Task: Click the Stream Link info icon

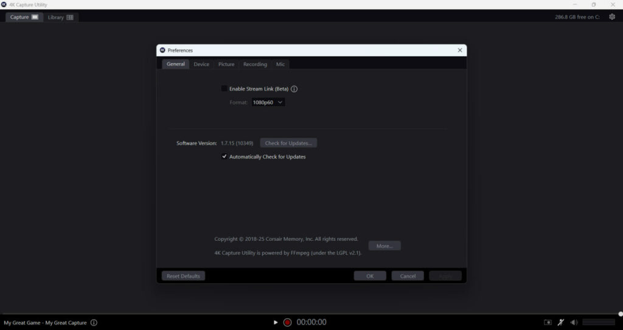Action: [294, 89]
